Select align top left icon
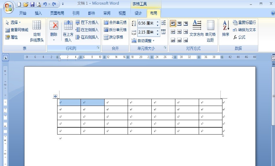 click(x=173, y=23)
